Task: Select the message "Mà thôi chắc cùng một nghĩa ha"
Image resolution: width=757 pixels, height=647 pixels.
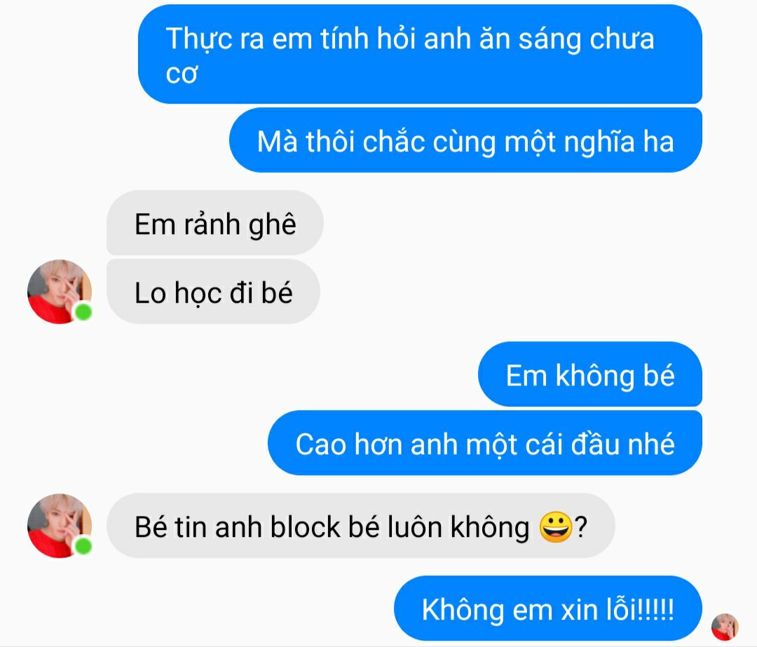Action: click(465, 140)
